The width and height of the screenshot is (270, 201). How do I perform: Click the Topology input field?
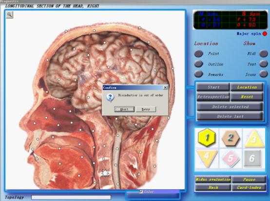71,197
